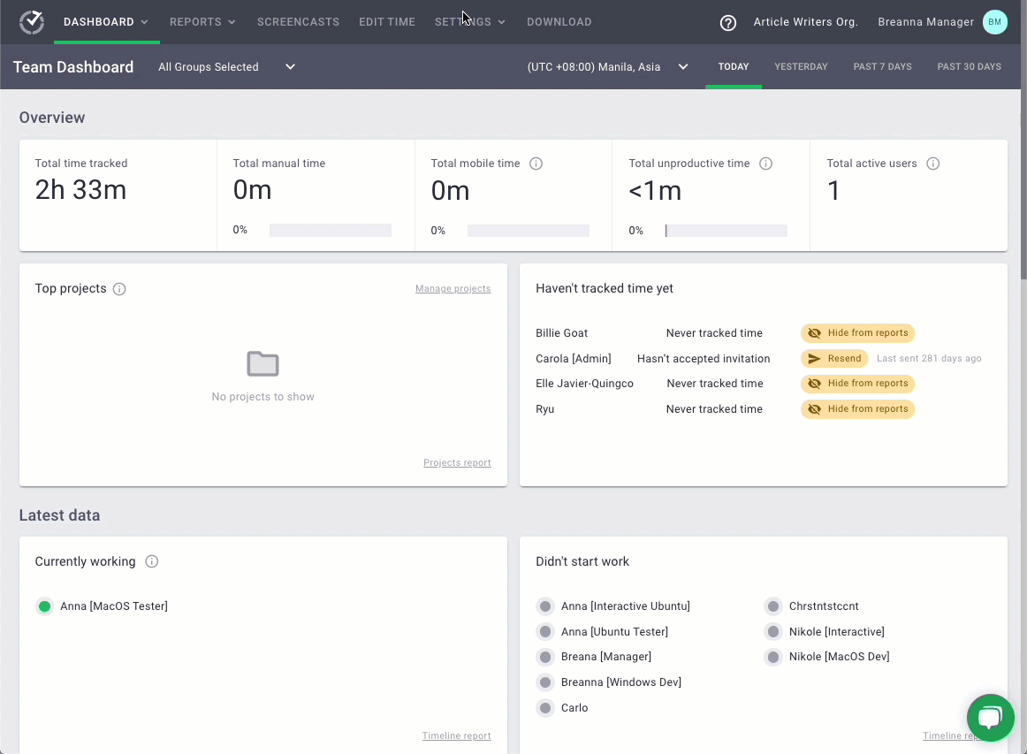This screenshot has height=754, width=1027.
Task: Click info icon beside Total unproductive time
Action: click(766, 164)
